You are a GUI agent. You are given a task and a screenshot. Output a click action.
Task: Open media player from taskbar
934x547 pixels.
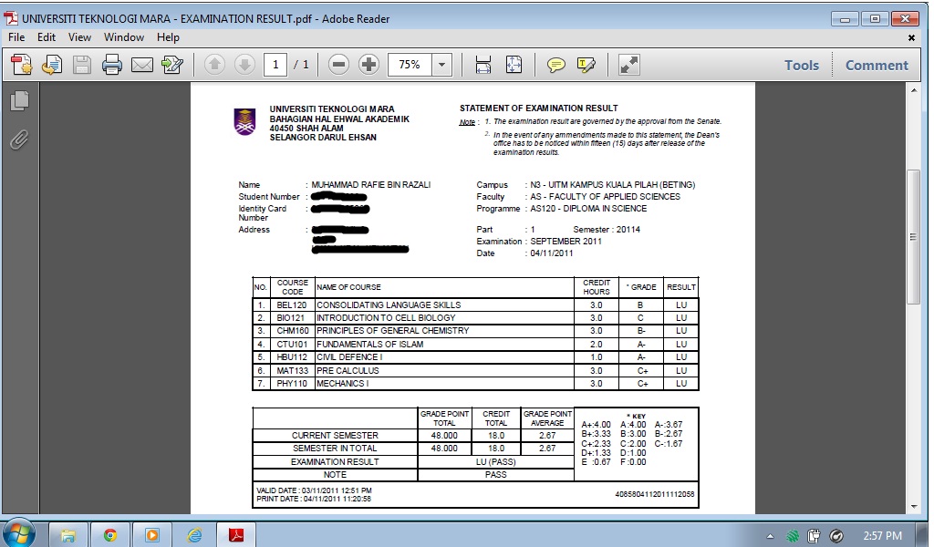(x=152, y=535)
